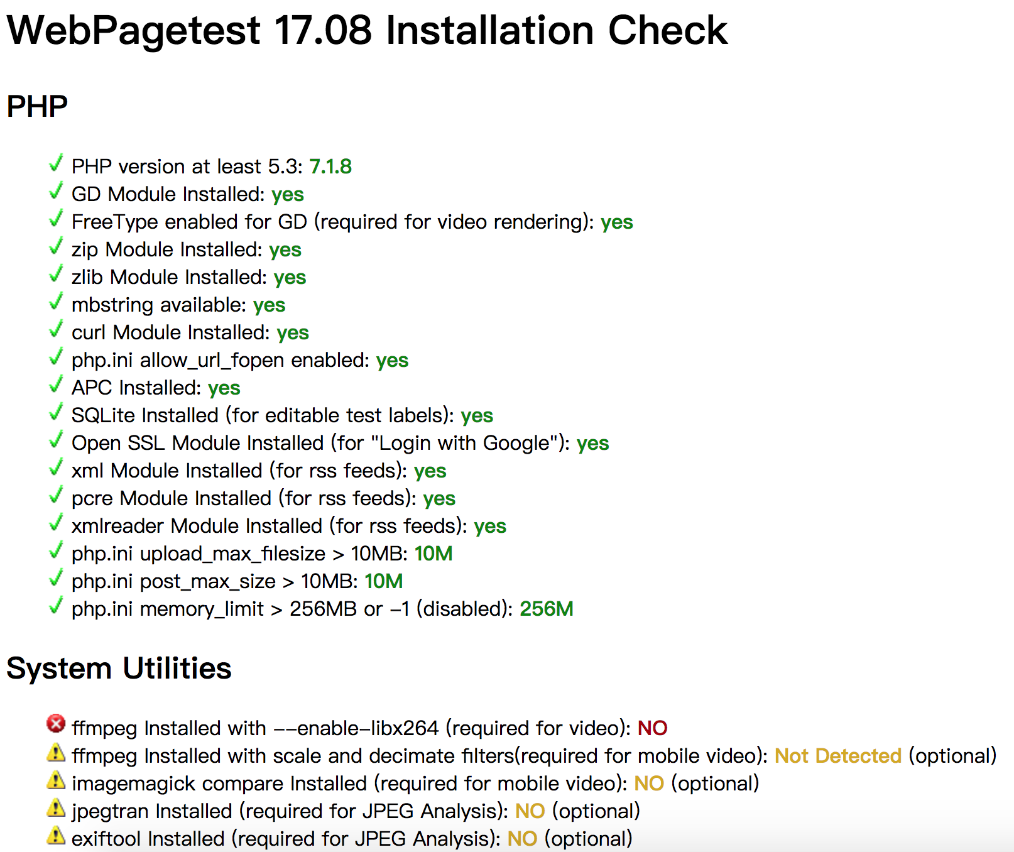Click the WebPagetest 17.08 Installation Check heading
This screenshot has height=852, width=1014.
click(367, 30)
